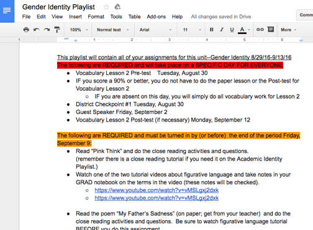
Task: Open the Help menu
Action: coord(177,17)
